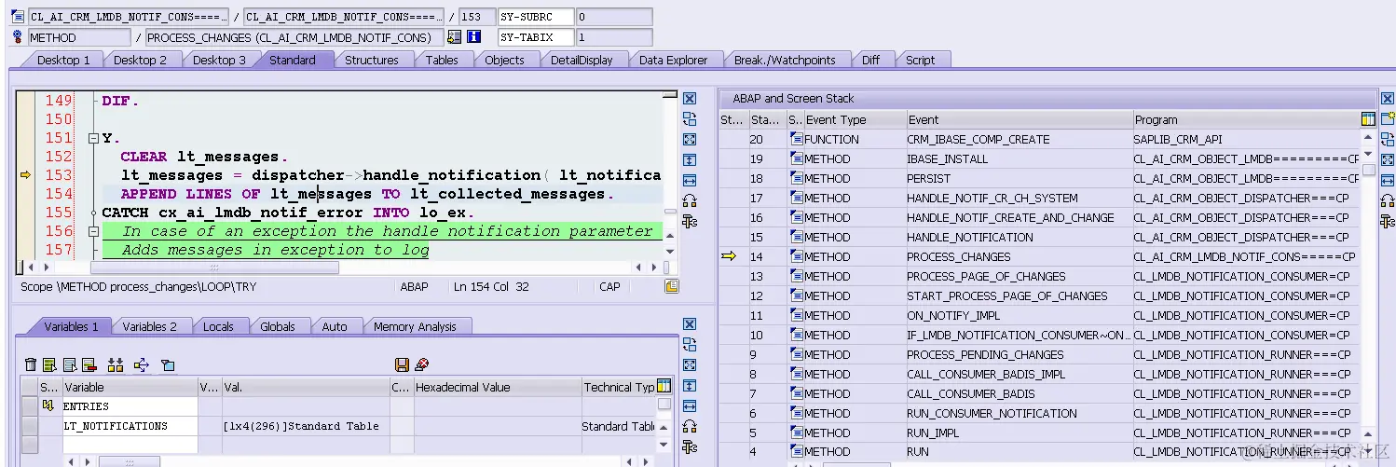Switch to the Desktop 1 tab

point(63,60)
